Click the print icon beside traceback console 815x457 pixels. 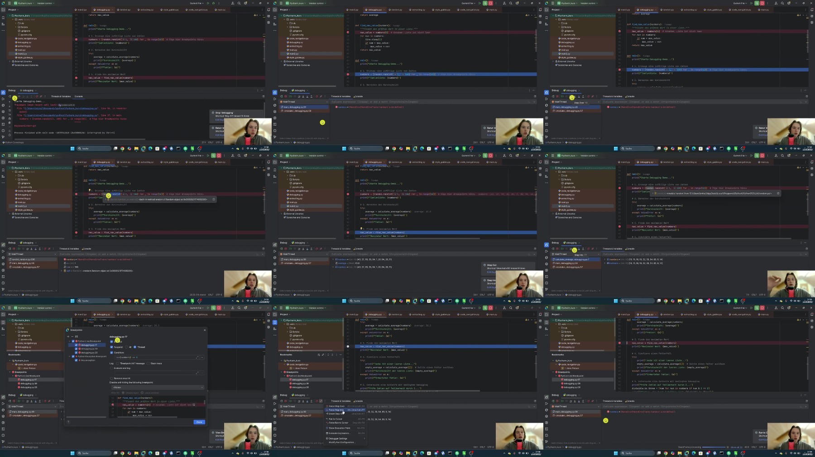pyautogui.click(x=10, y=119)
